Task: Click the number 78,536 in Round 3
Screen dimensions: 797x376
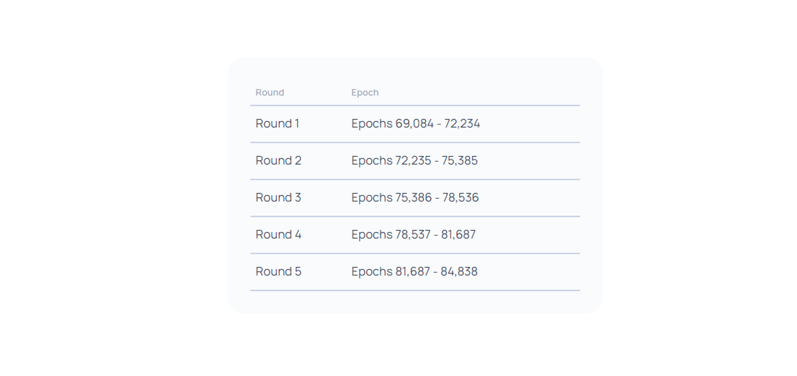Action: tap(461, 198)
